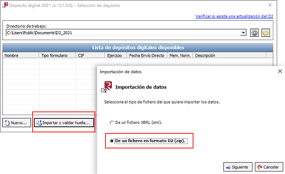
Task: Open the Verificar si existe una actualización link
Action: pyautogui.click(x=234, y=16)
